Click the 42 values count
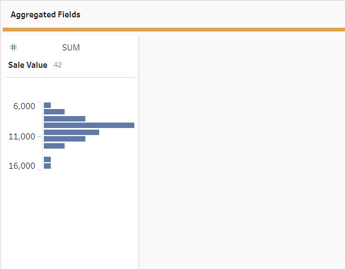The height and width of the screenshot is (269, 345). point(57,65)
